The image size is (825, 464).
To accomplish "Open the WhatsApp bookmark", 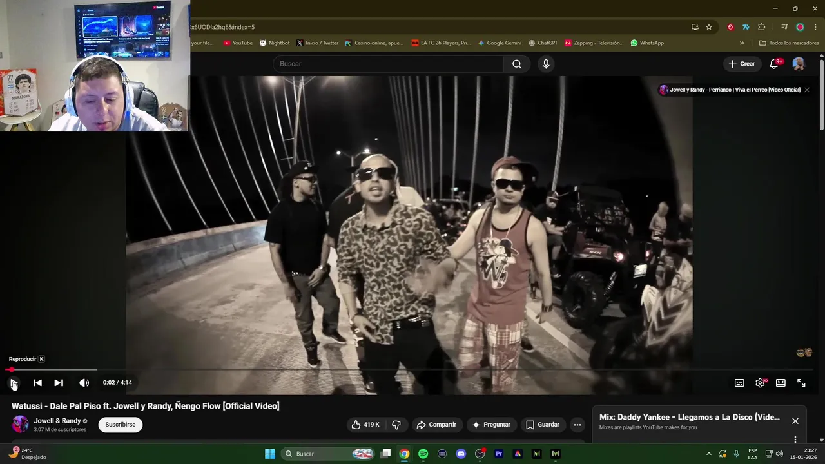I will pyautogui.click(x=647, y=43).
